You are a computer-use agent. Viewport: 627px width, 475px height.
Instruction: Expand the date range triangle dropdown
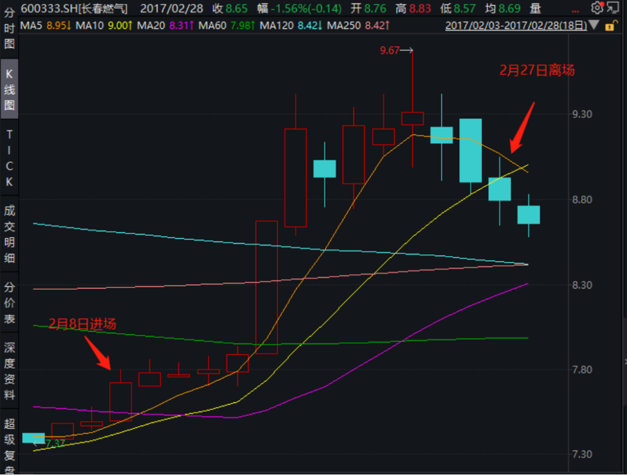(x=594, y=25)
